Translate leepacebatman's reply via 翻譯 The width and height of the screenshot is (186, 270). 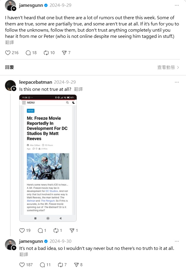point(78,89)
